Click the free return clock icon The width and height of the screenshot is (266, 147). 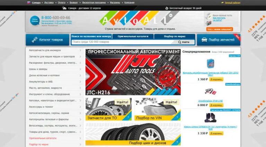click(167, 8)
